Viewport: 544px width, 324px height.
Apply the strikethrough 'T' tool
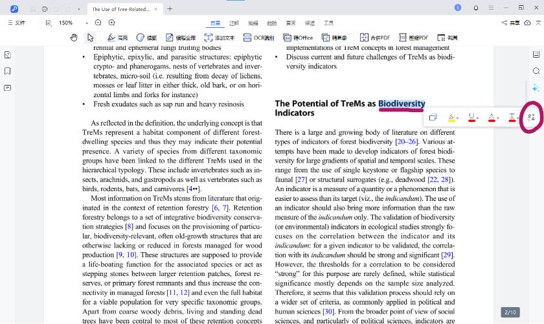pyautogui.click(x=512, y=118)
